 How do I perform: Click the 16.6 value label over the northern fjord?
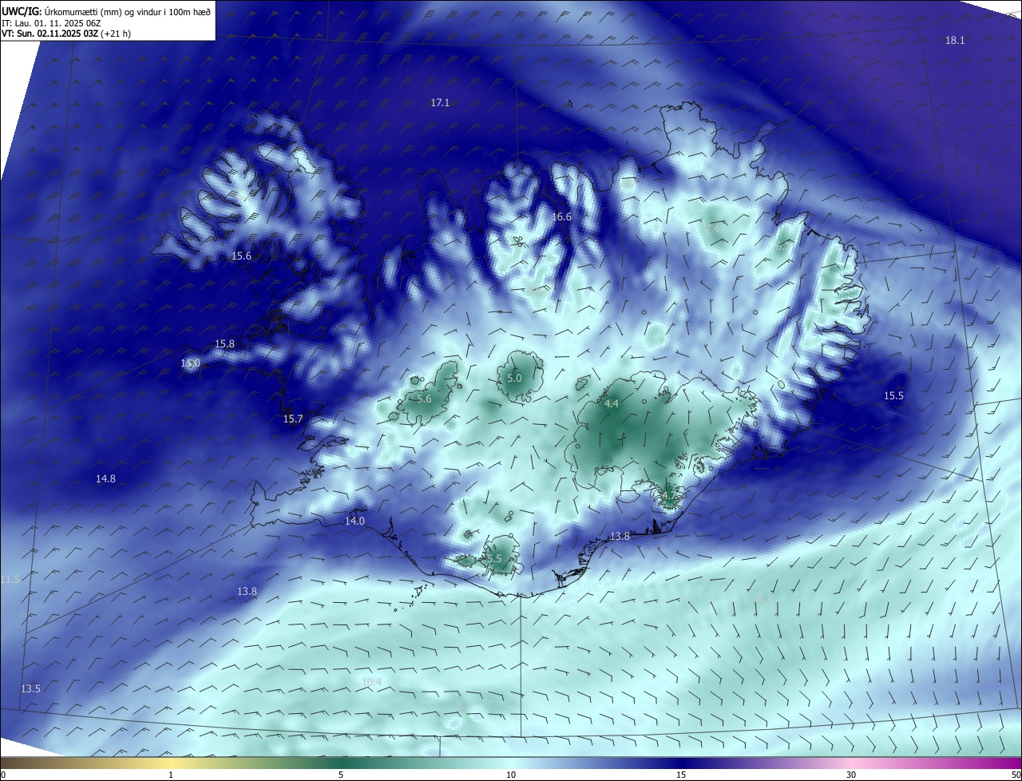pos(562,217)
